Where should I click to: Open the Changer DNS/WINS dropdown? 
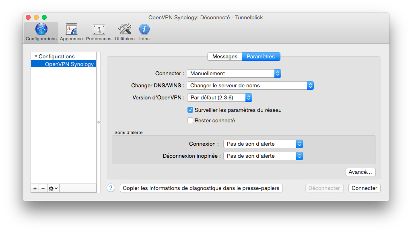[x=250, y=86]
